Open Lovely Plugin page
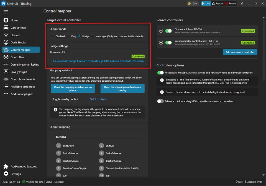The height and width of the screenshot is (186, 266). (x=19, y=72)
